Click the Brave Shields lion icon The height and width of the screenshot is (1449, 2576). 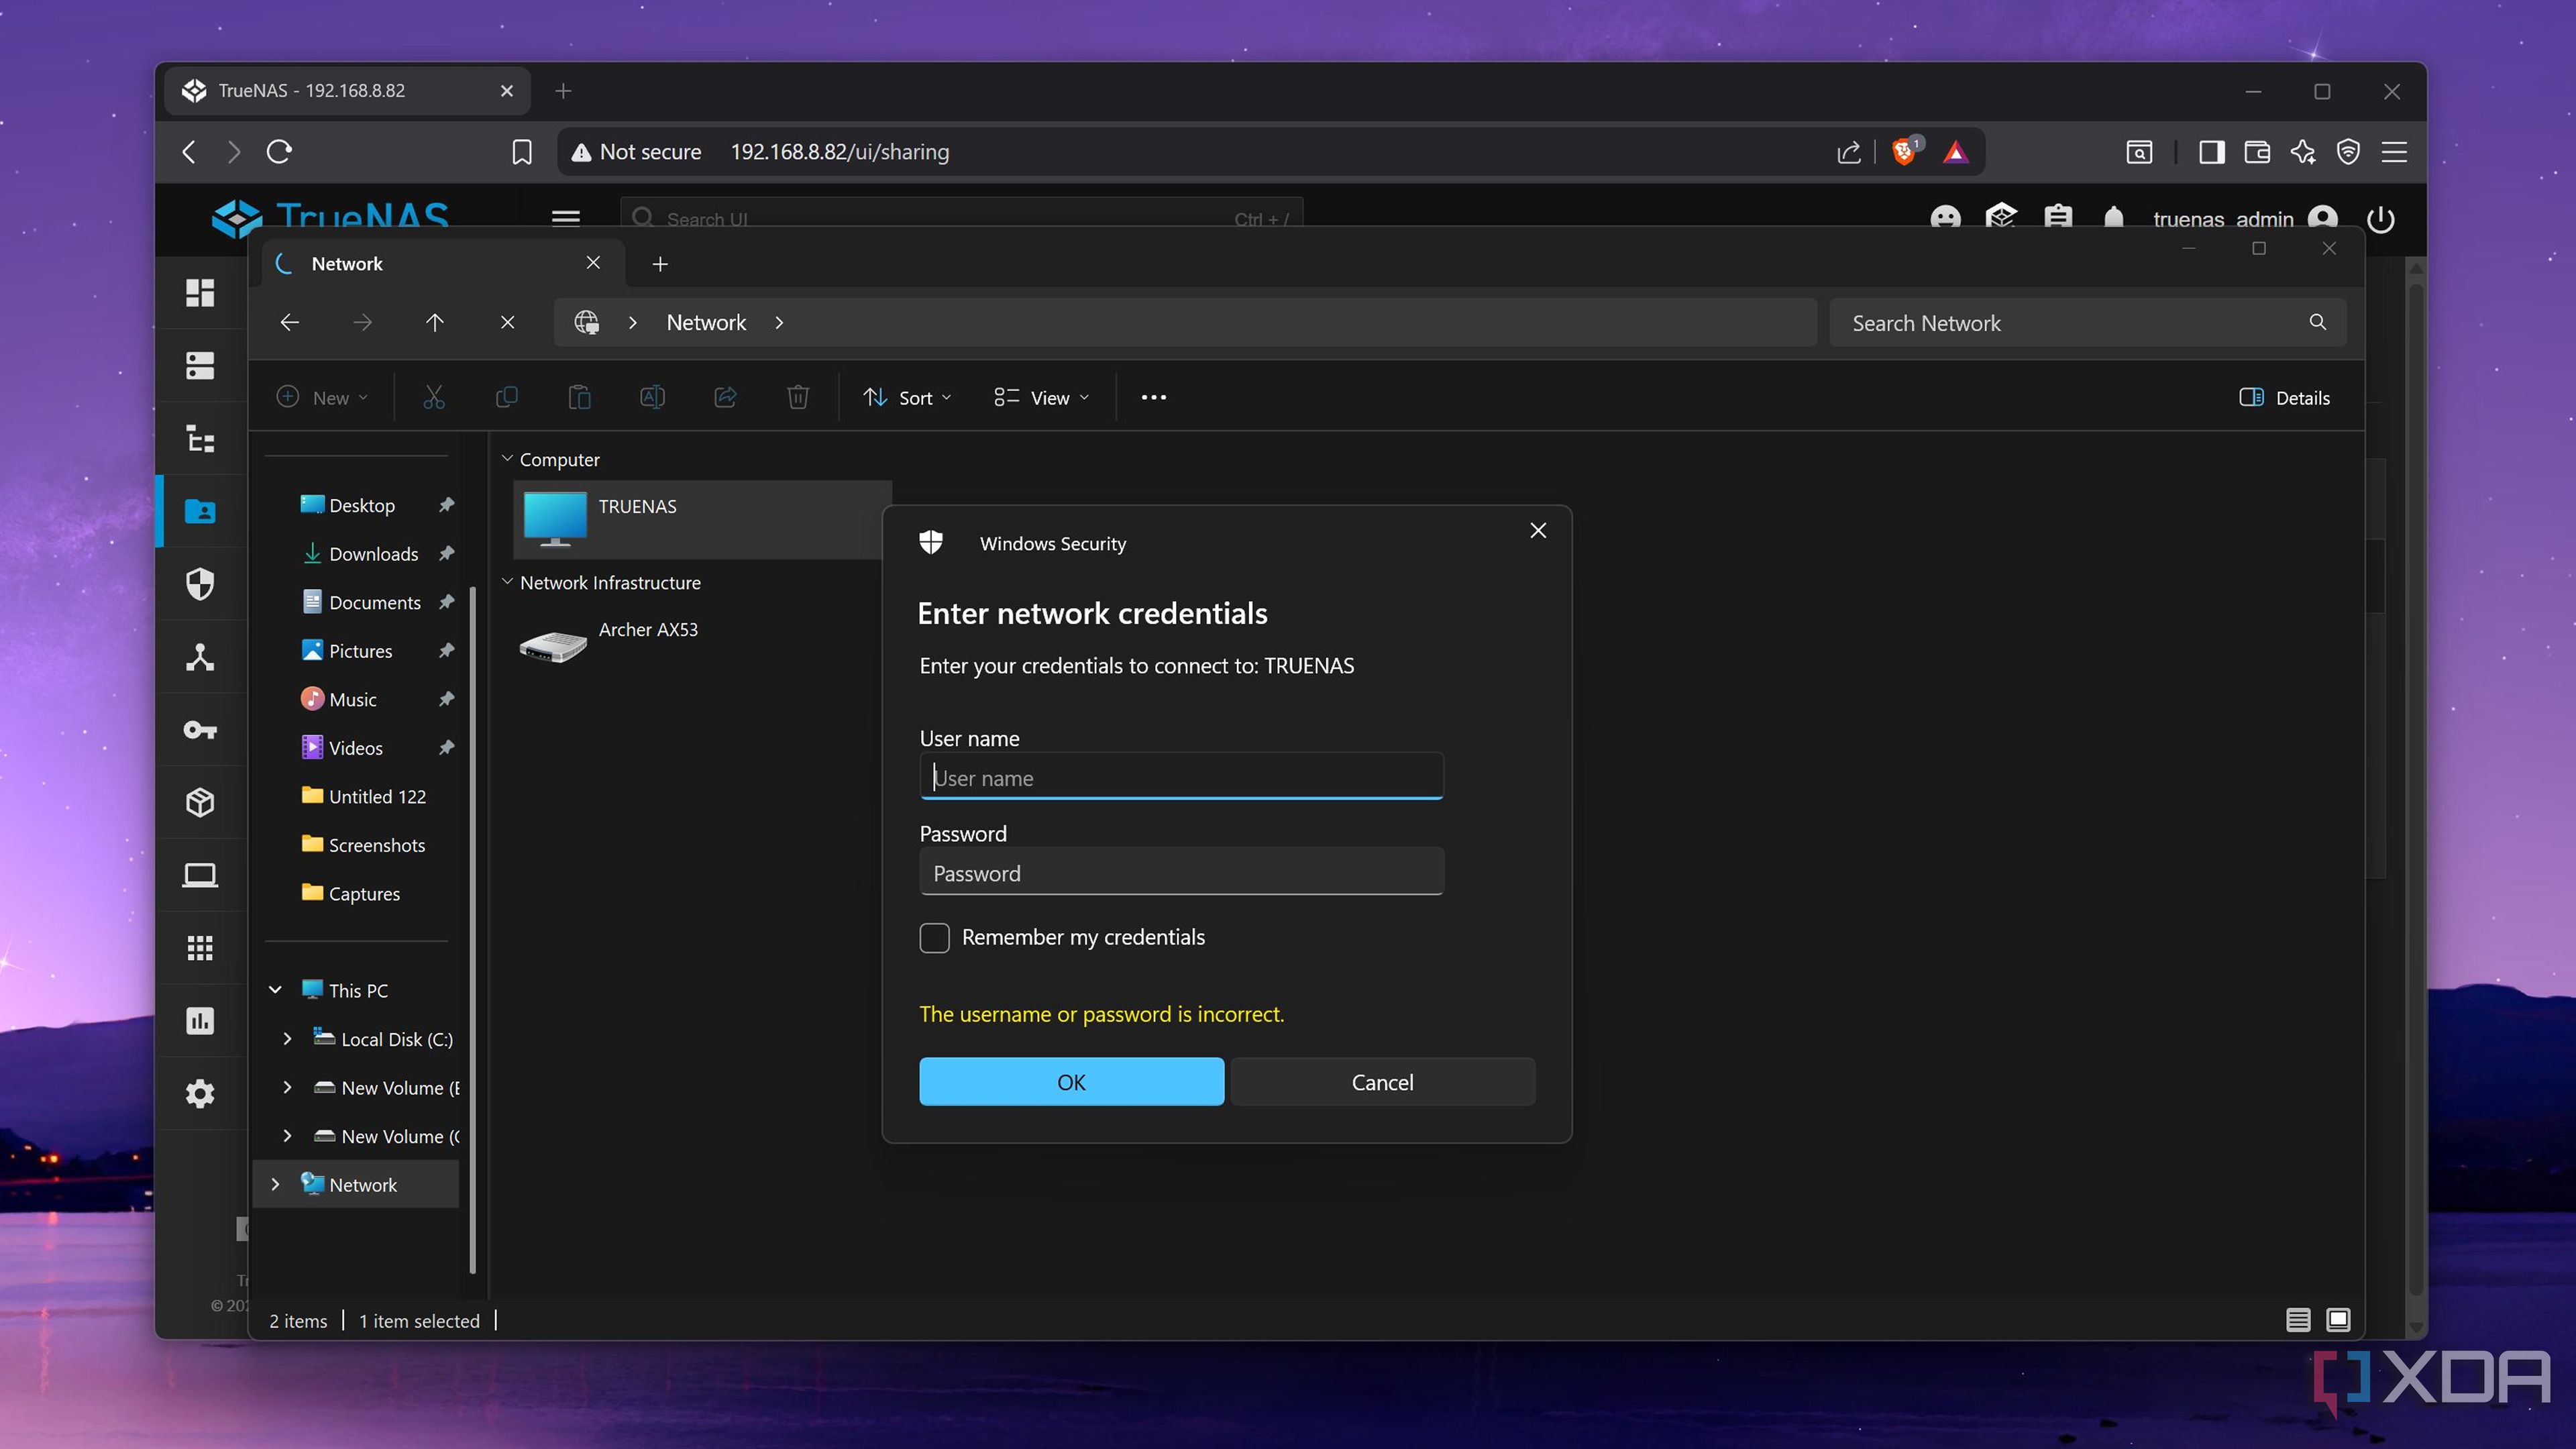coord(1905,152)
